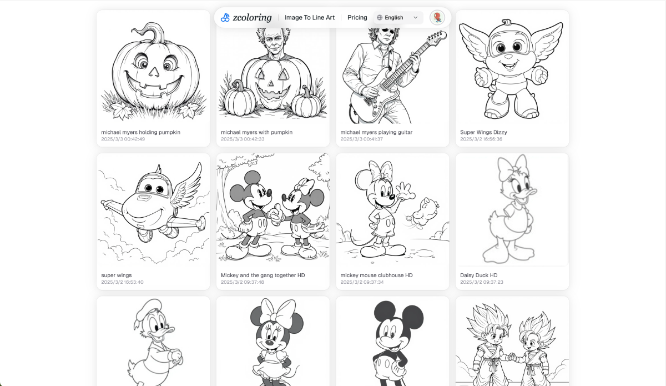Select the "super wings" title text
Screen dimensions: 666x386
click(x=117, y=275)
